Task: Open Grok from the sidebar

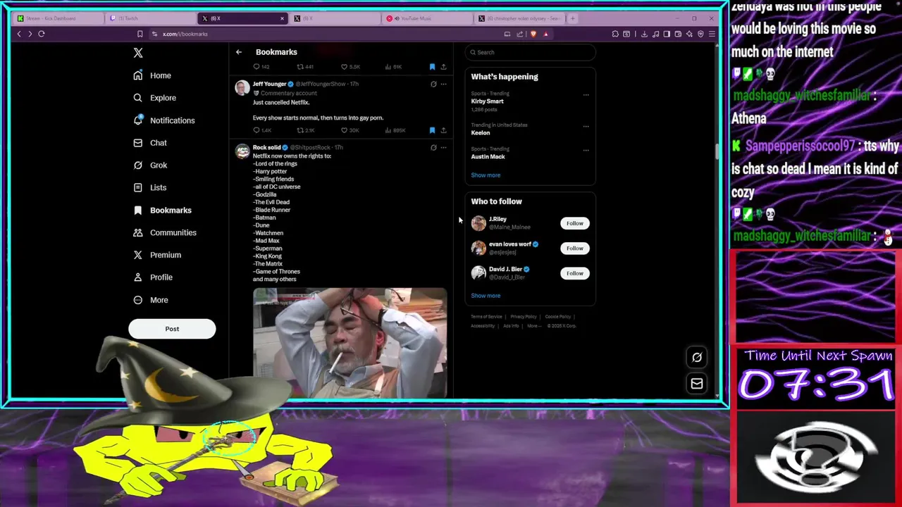Action: [150, 165]
